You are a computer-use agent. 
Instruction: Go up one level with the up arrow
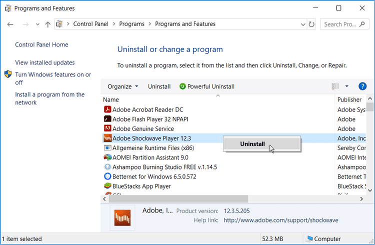[x=48, y=24]
